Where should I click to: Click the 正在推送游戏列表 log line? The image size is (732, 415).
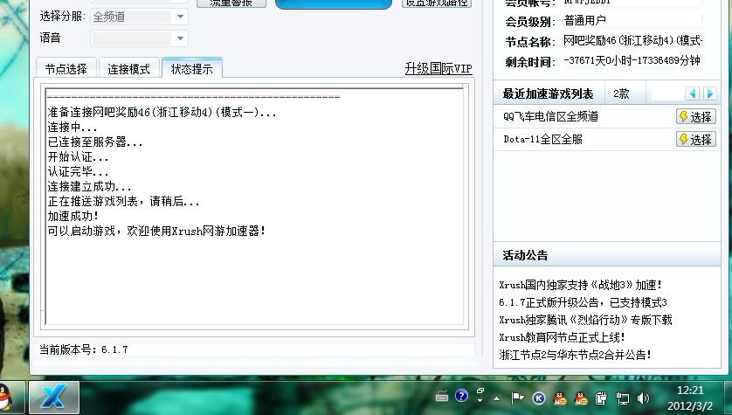tap(123, 201)
